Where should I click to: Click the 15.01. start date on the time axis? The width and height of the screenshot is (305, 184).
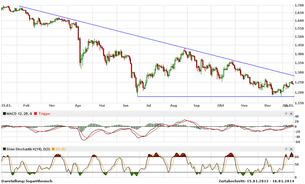(x=6, y=104)
